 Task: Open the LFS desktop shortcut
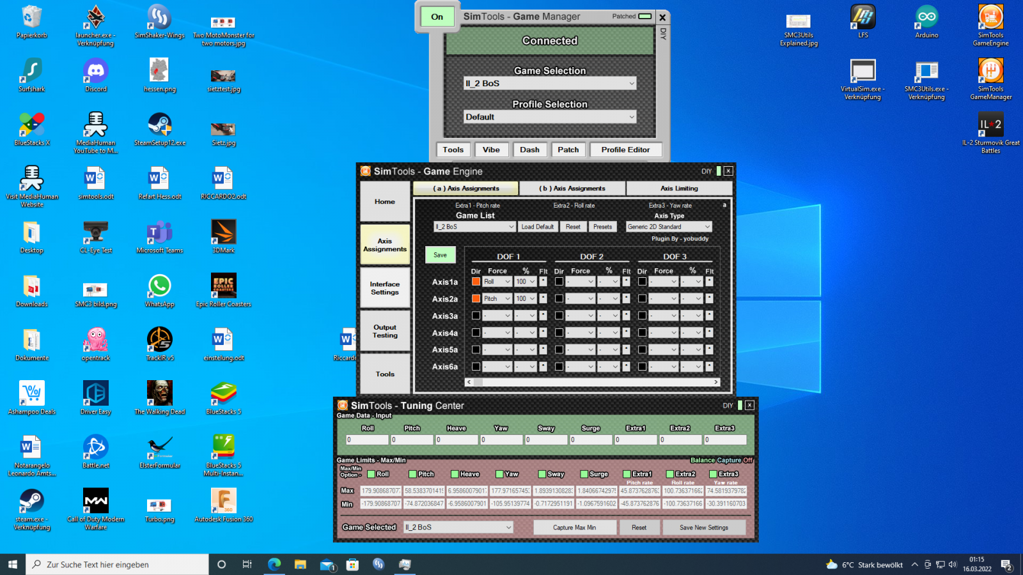point(863,22)
